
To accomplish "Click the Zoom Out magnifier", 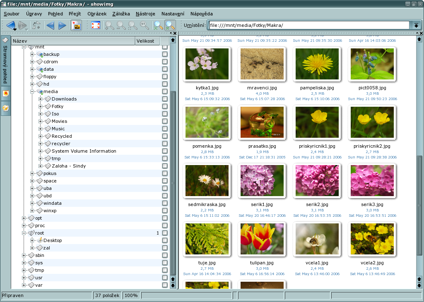I will point(121,25).
